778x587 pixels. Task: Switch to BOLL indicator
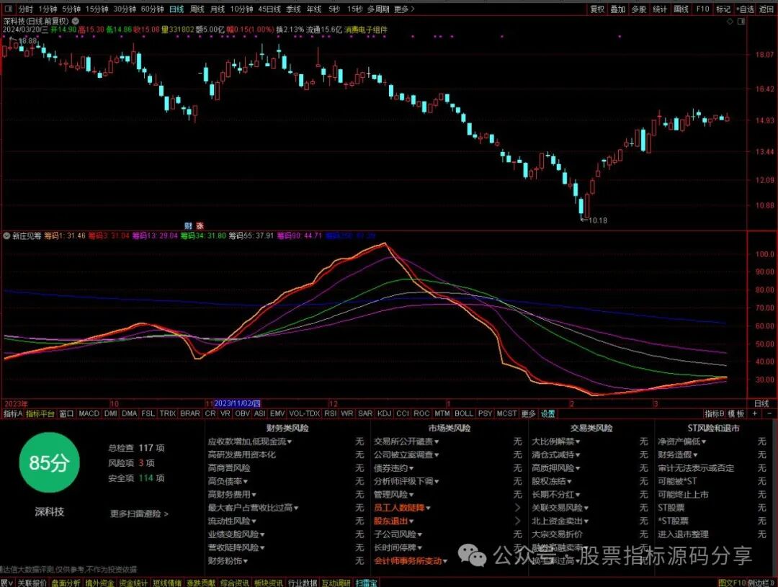point(464,413)
